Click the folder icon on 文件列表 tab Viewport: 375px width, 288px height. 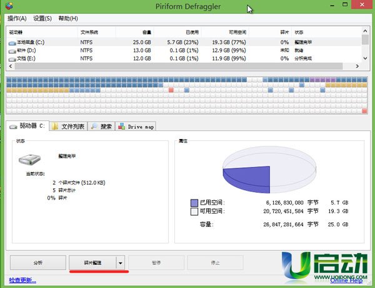55,126
